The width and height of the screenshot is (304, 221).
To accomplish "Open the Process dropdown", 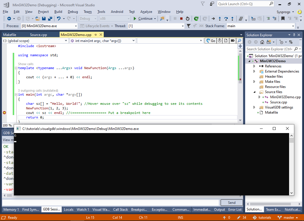I will point(76,26).
